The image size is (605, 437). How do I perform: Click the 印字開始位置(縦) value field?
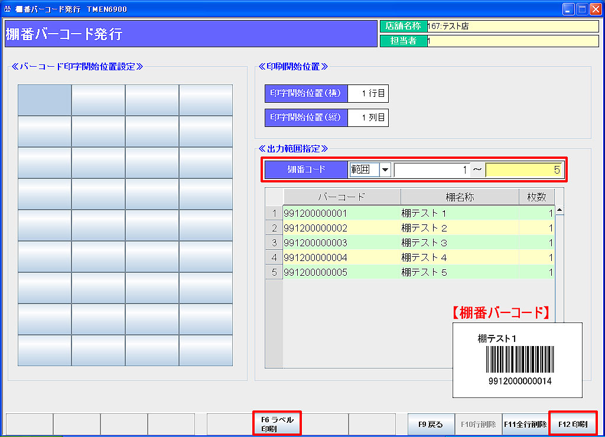pyautogui.click(x=367, y=118)
